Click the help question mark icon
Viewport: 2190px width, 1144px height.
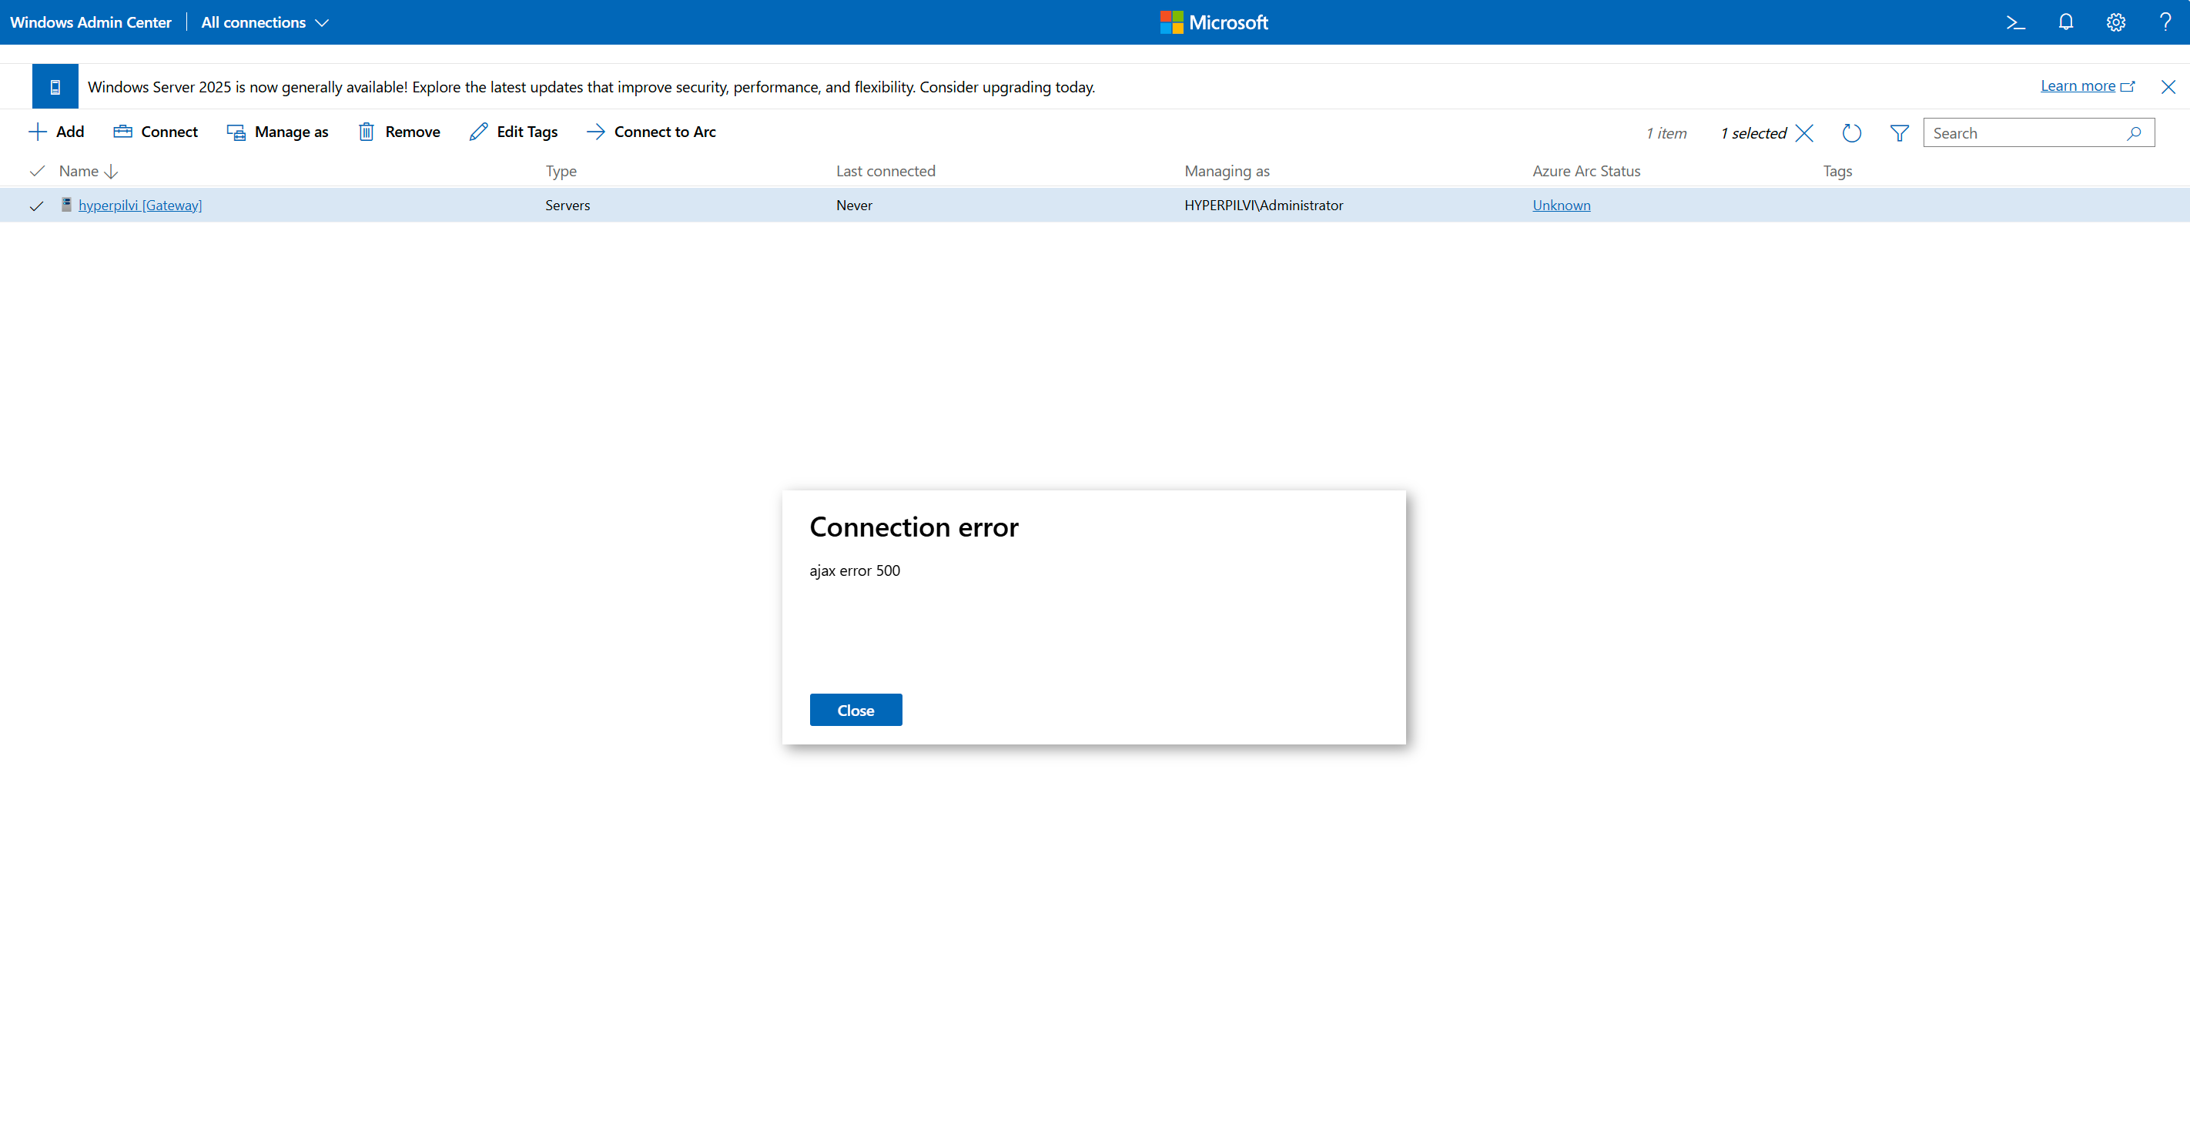pyautogui.click(x=2165, y=23)
